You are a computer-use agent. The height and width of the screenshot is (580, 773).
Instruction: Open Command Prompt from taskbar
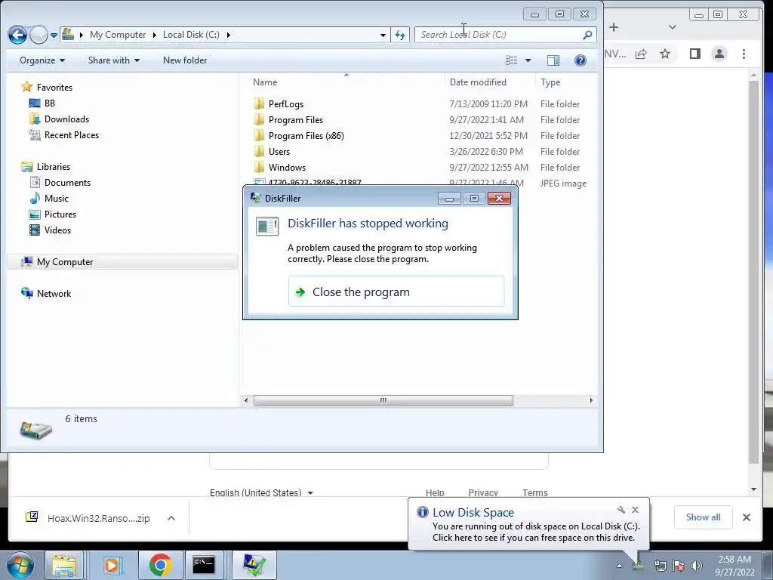[x=204, y=565]
